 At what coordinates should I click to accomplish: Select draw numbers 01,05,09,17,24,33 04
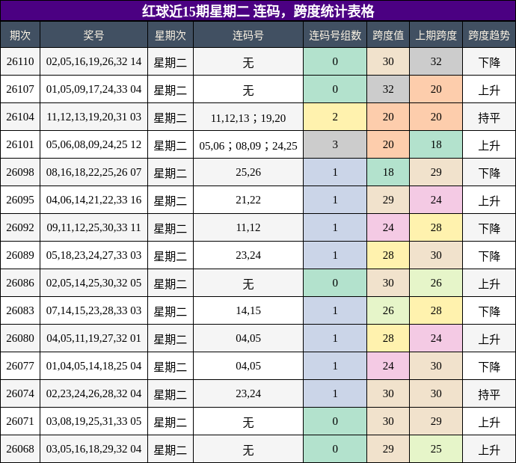(x=93, y=89)
